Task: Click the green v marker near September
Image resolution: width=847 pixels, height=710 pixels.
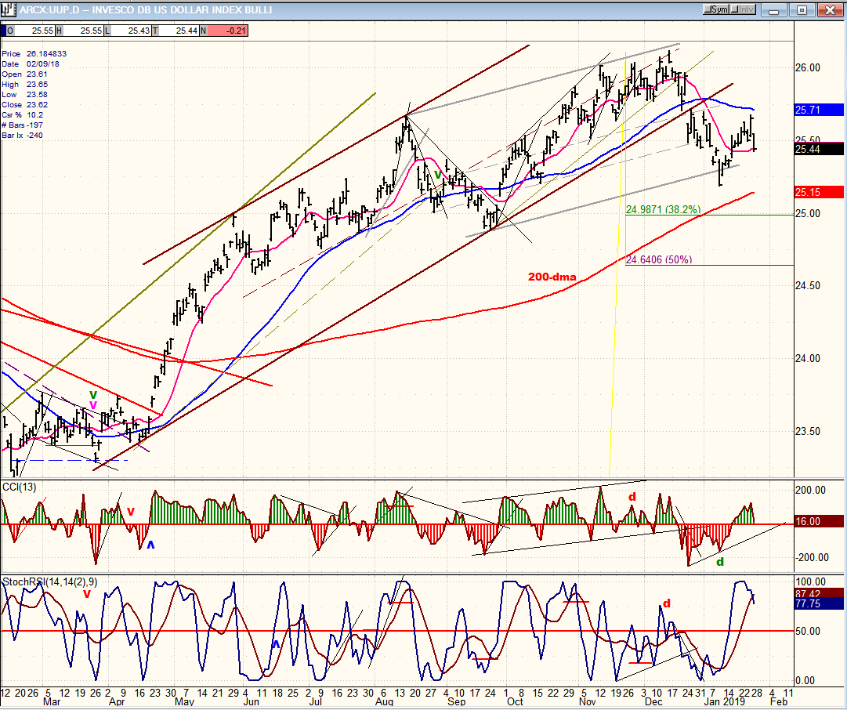Action: pos(438,175)
